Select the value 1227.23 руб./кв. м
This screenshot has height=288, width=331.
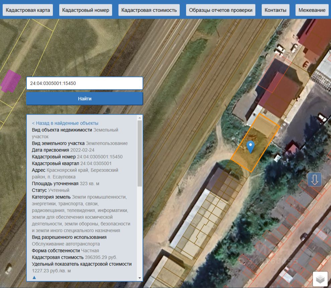coord(51,271)
